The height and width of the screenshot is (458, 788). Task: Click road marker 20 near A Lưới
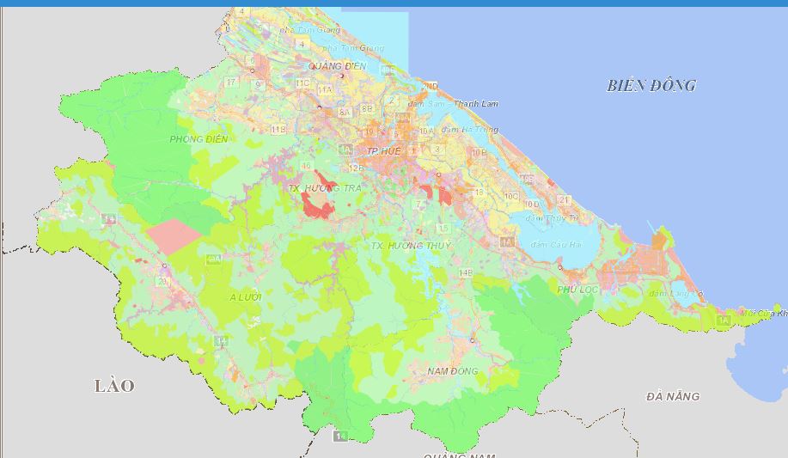pyautogui.click(x=162, y=281)
